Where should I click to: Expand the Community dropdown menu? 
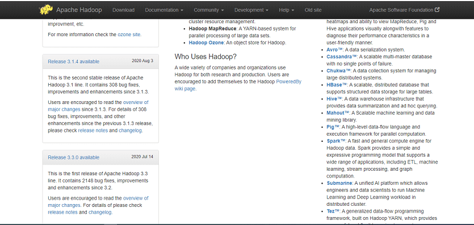pyautogui.click(x=209, y=10)
